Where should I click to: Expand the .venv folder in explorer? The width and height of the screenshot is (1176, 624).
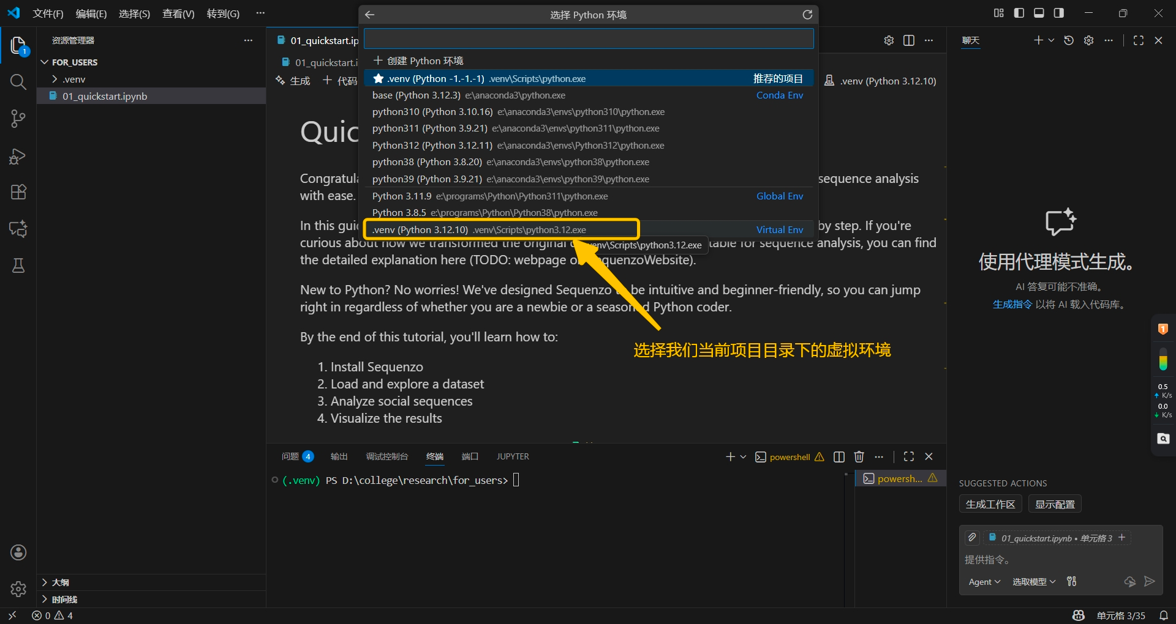(73, 80)
